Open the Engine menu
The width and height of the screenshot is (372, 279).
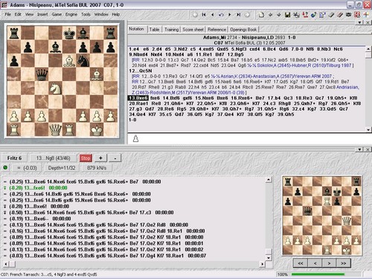(71, 14)
